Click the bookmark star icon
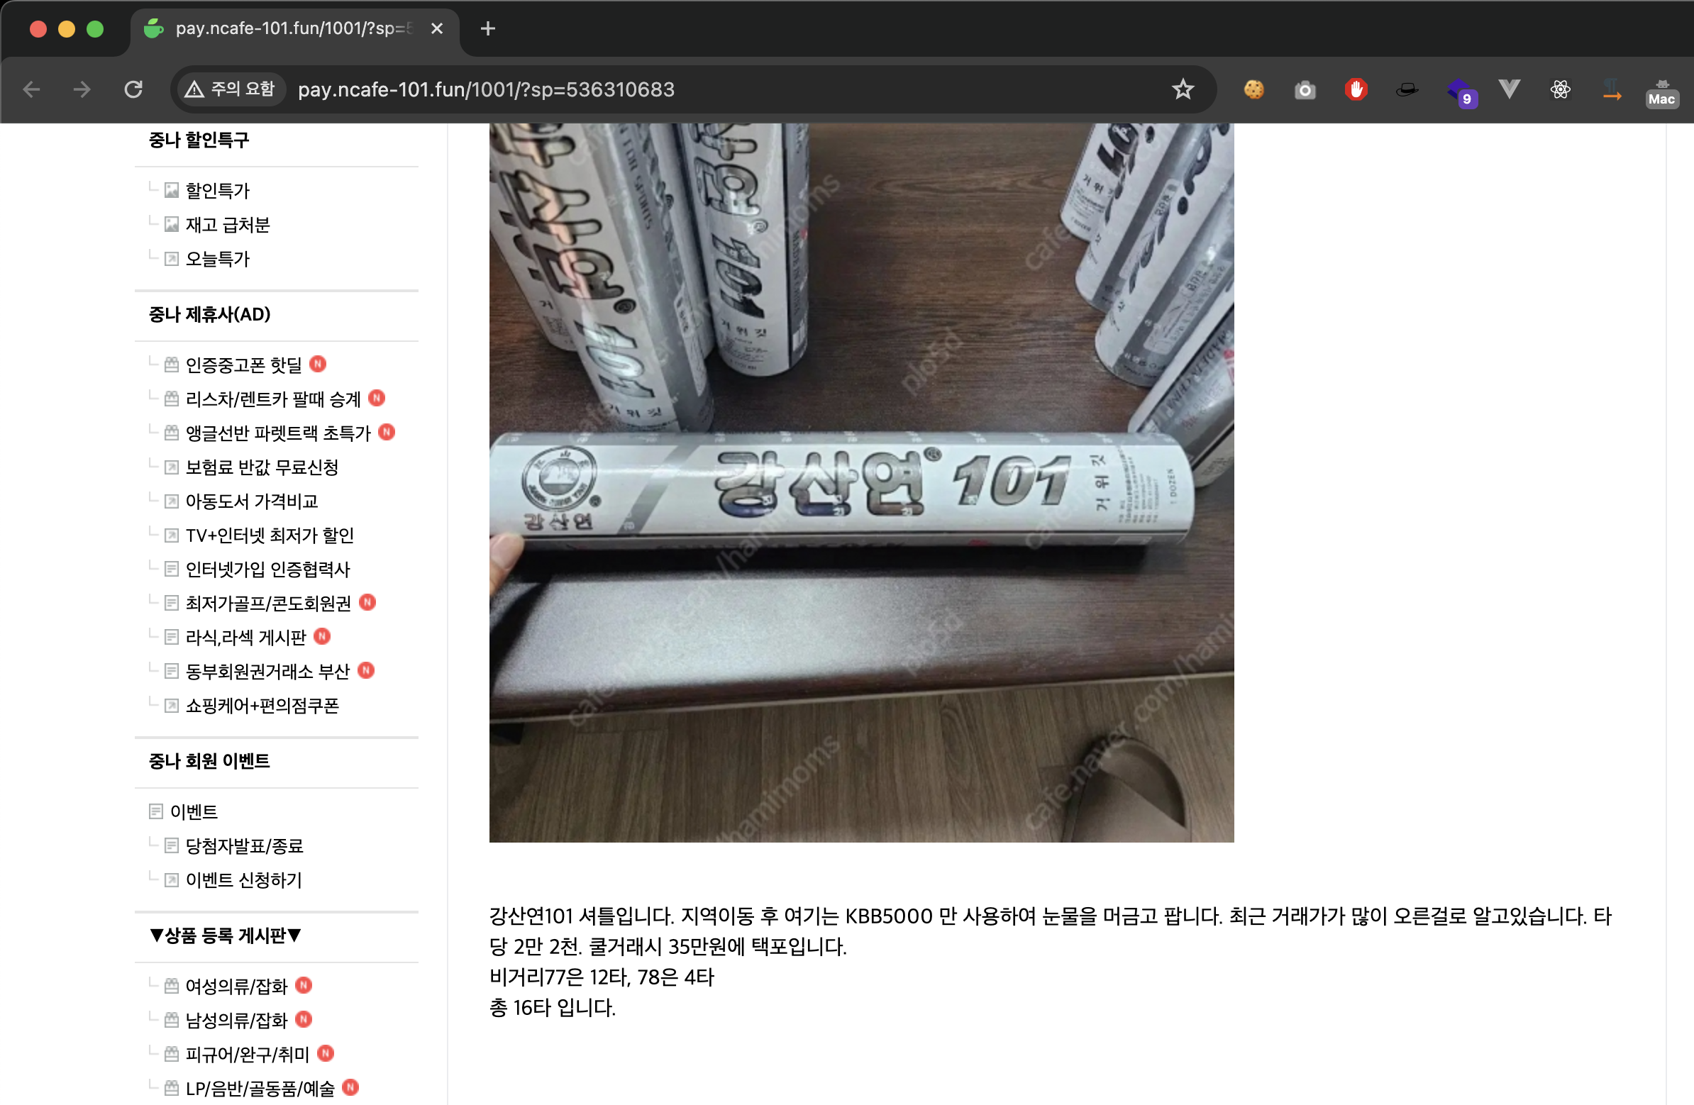1694x1105 pixels. coord(1183,89)
